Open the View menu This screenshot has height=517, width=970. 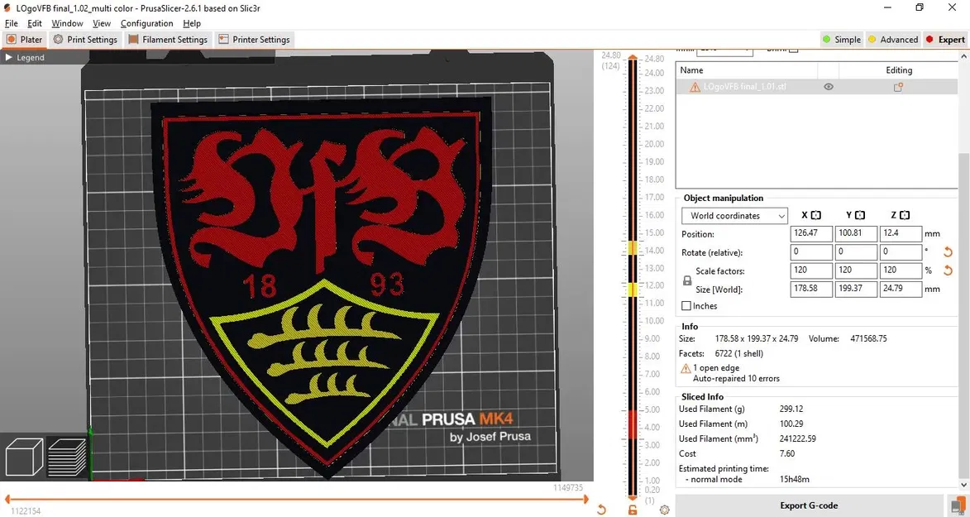[x=102, y=23]
